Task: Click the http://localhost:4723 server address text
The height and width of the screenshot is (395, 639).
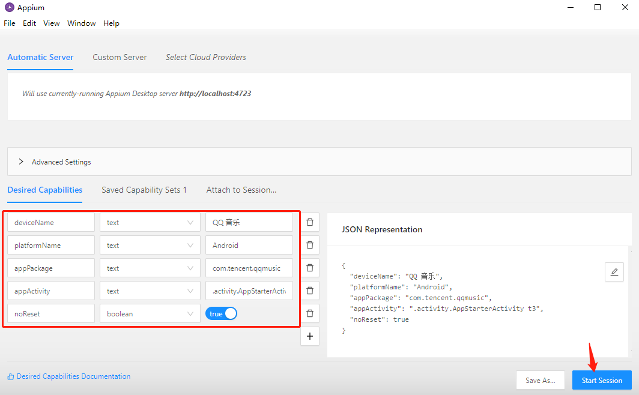Action: click(215, 94)
